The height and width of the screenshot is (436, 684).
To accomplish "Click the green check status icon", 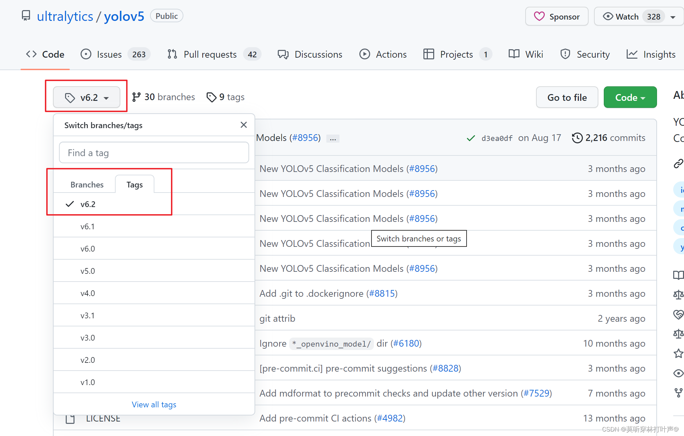I will click(x=471, y=138).
